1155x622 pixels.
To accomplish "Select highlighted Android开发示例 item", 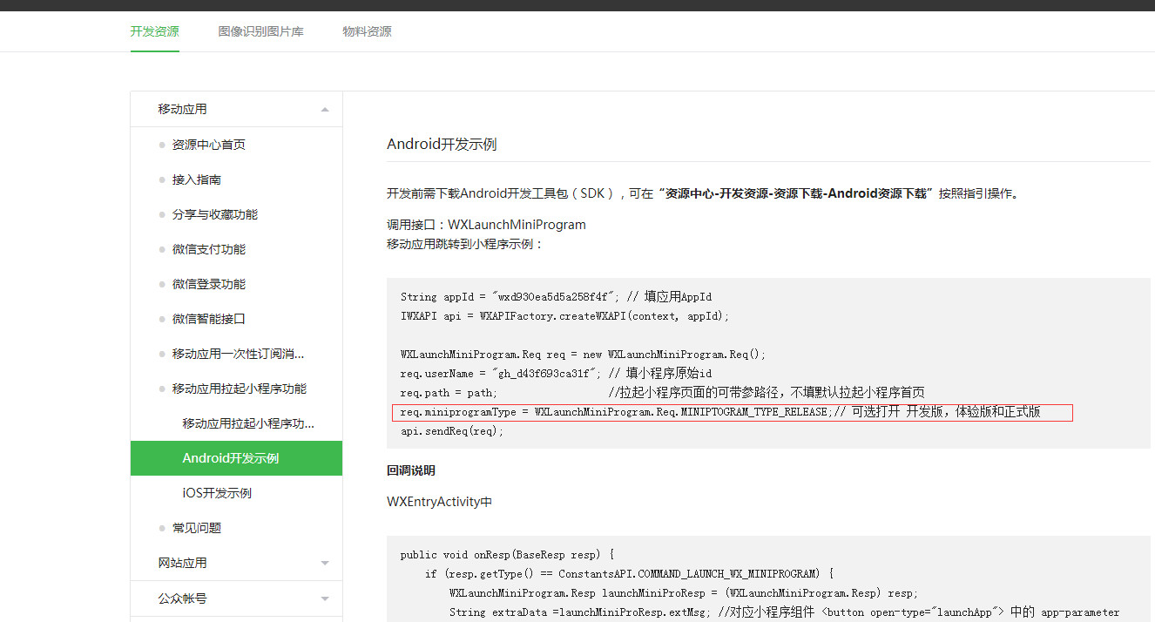I will coord(236,458).
